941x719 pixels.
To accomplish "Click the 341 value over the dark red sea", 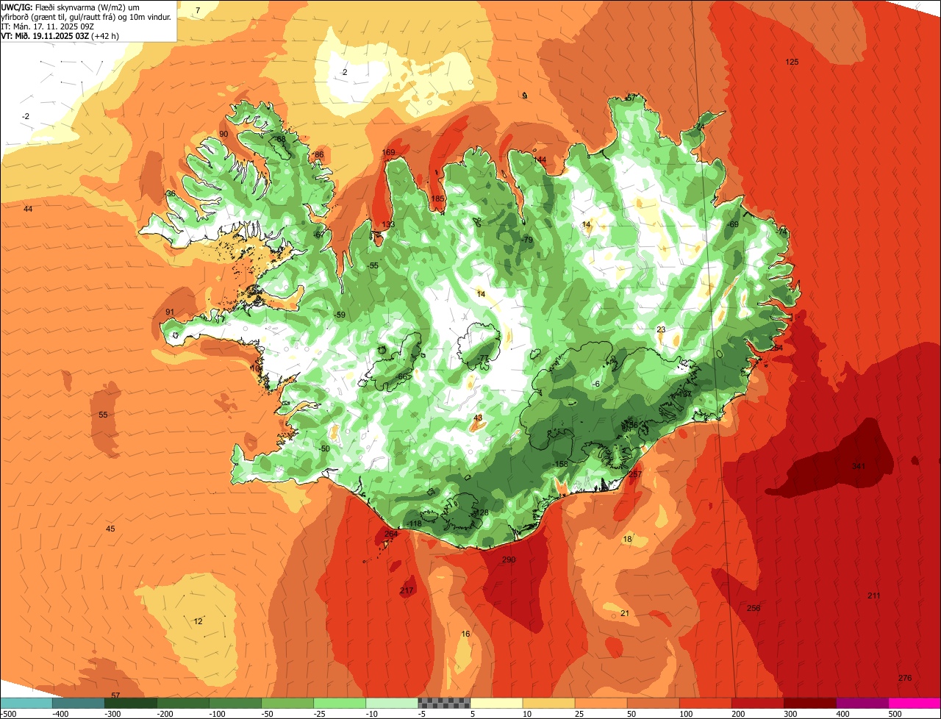I will click(858, 466).
